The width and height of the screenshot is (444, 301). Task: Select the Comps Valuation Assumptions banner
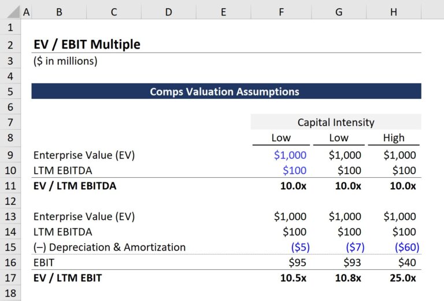pos(225,91)
